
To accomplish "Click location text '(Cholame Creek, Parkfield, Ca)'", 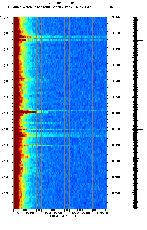I will (63, 7).
